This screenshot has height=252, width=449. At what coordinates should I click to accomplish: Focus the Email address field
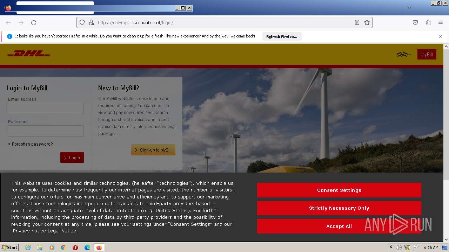point(45,108)
